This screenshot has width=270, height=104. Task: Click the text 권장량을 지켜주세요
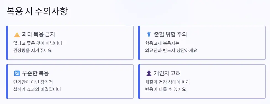[32, 51]
